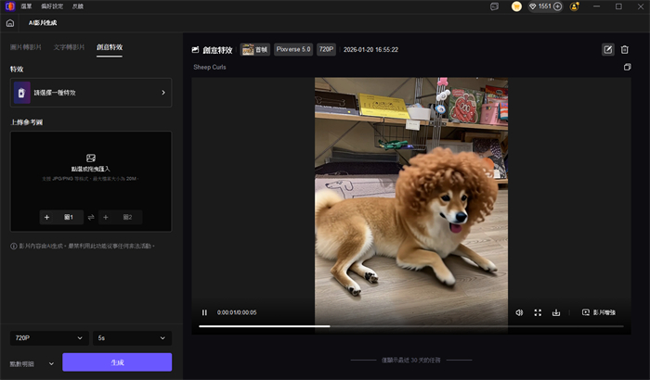
Task: Add image 2 with its plus slot
Action: 120,217
